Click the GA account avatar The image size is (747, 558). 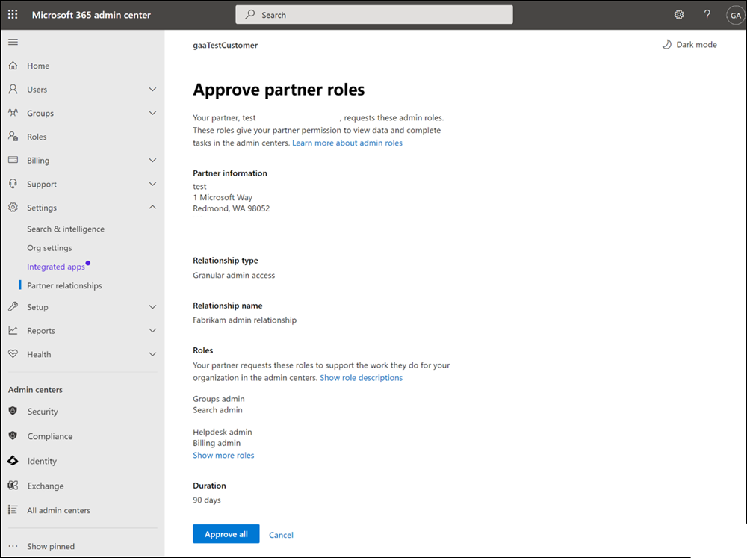(x=735, y=14)
